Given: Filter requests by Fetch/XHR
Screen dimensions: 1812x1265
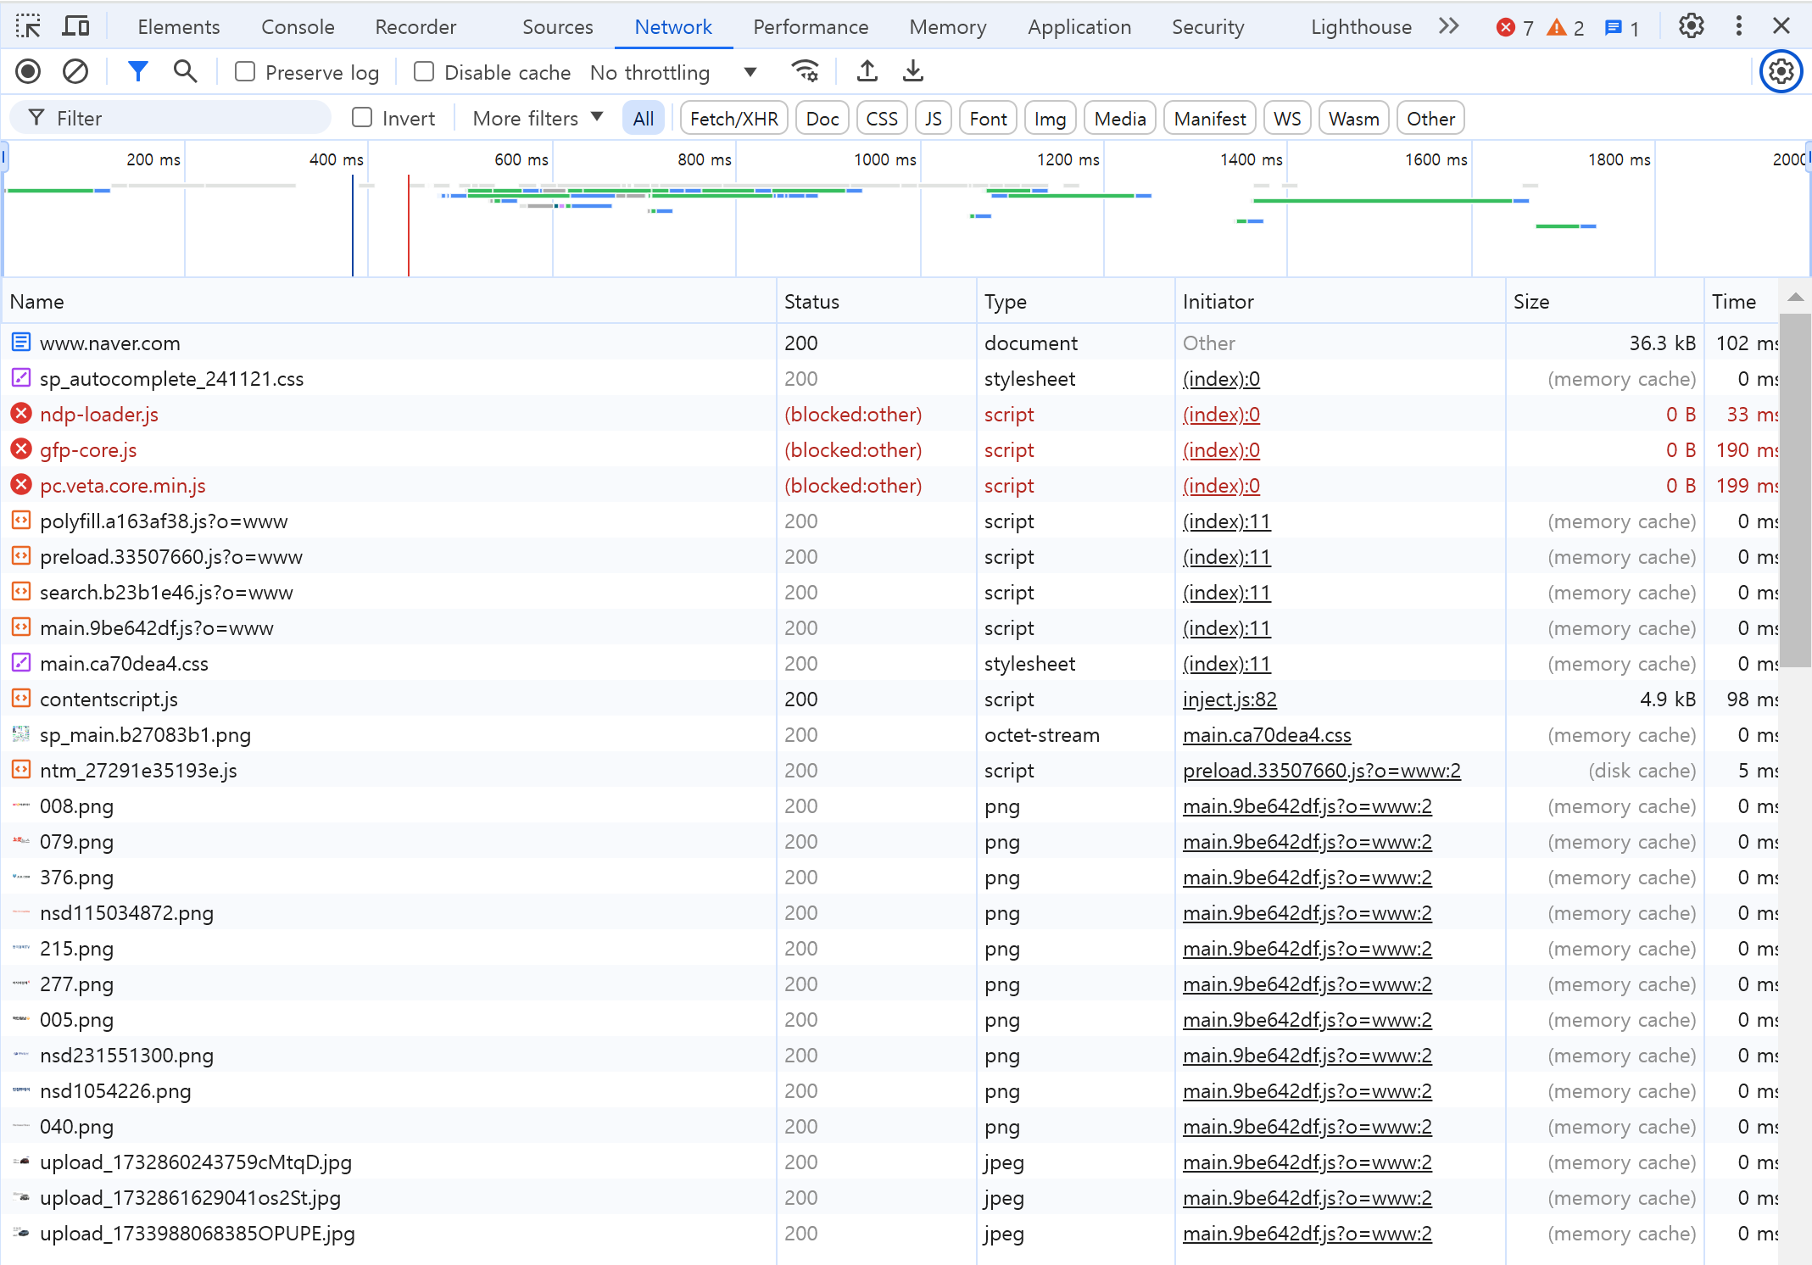Looking at the screenshot, I should click(x=733, y=119).
